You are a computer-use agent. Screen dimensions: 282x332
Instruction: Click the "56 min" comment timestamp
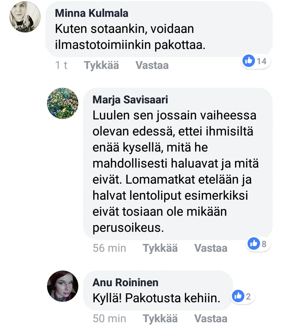[x=109, y=248]
